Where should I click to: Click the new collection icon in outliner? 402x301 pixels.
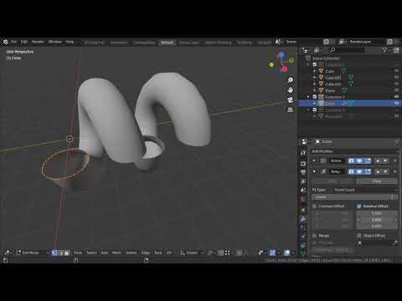click(396, 50)
